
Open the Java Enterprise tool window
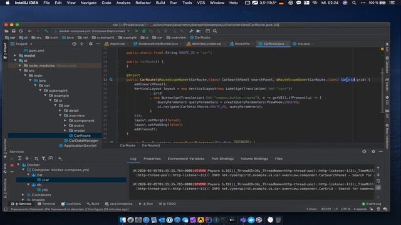point(118,204)
